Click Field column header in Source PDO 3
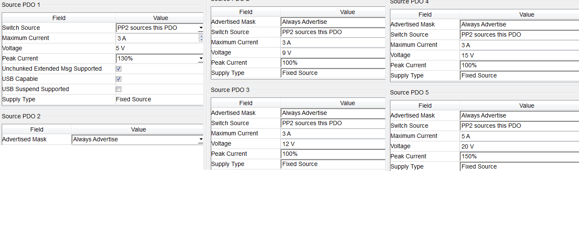The height and width of the screenshot is (229, 579). [x=246, y=103]
